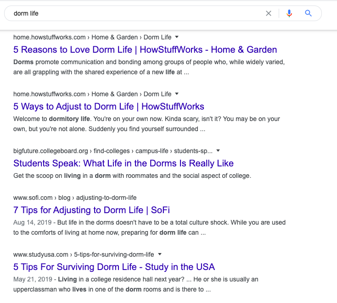Screen dimensions: 337x303
Task: Click the 'May 21, 2019' snippet date
Action: [33, 280]
